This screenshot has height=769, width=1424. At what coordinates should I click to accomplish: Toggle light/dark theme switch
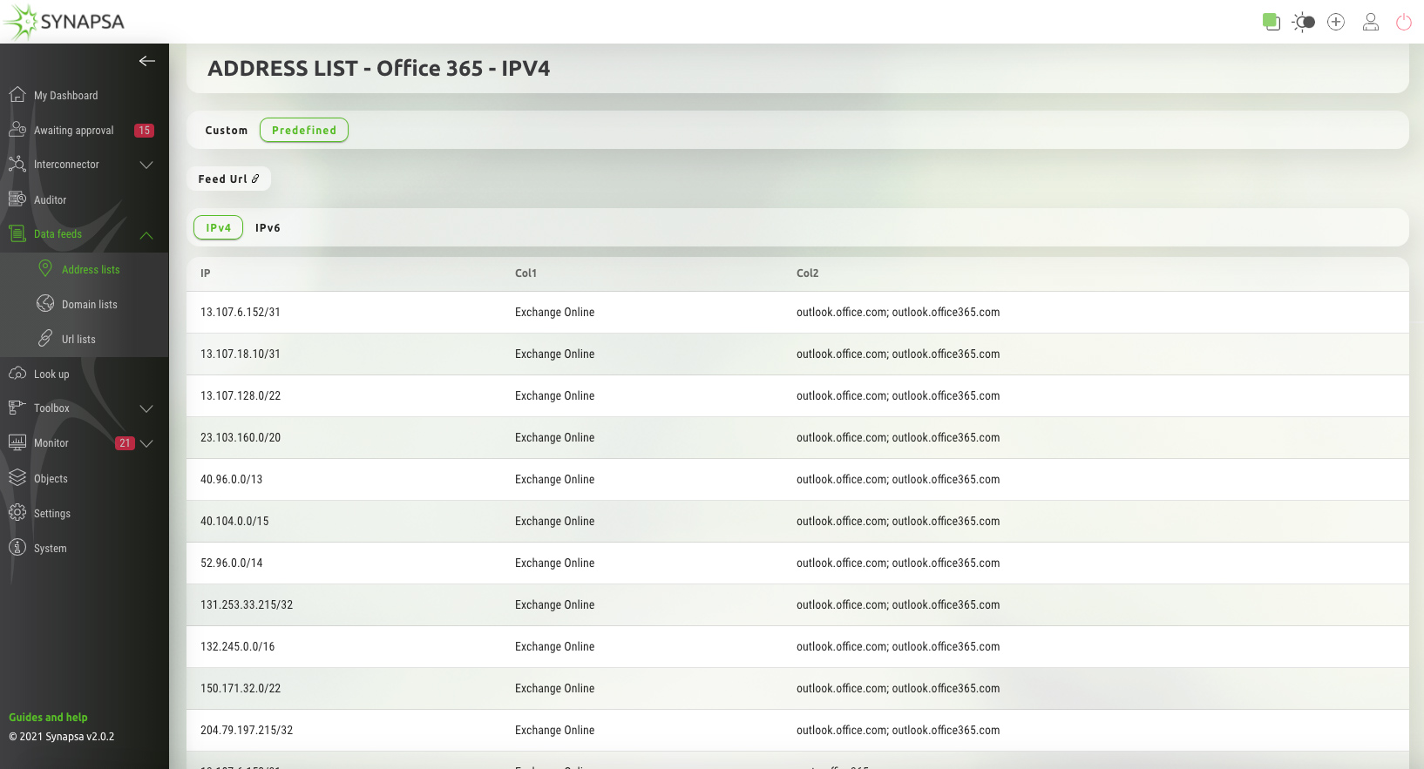tap(1304, 22)
